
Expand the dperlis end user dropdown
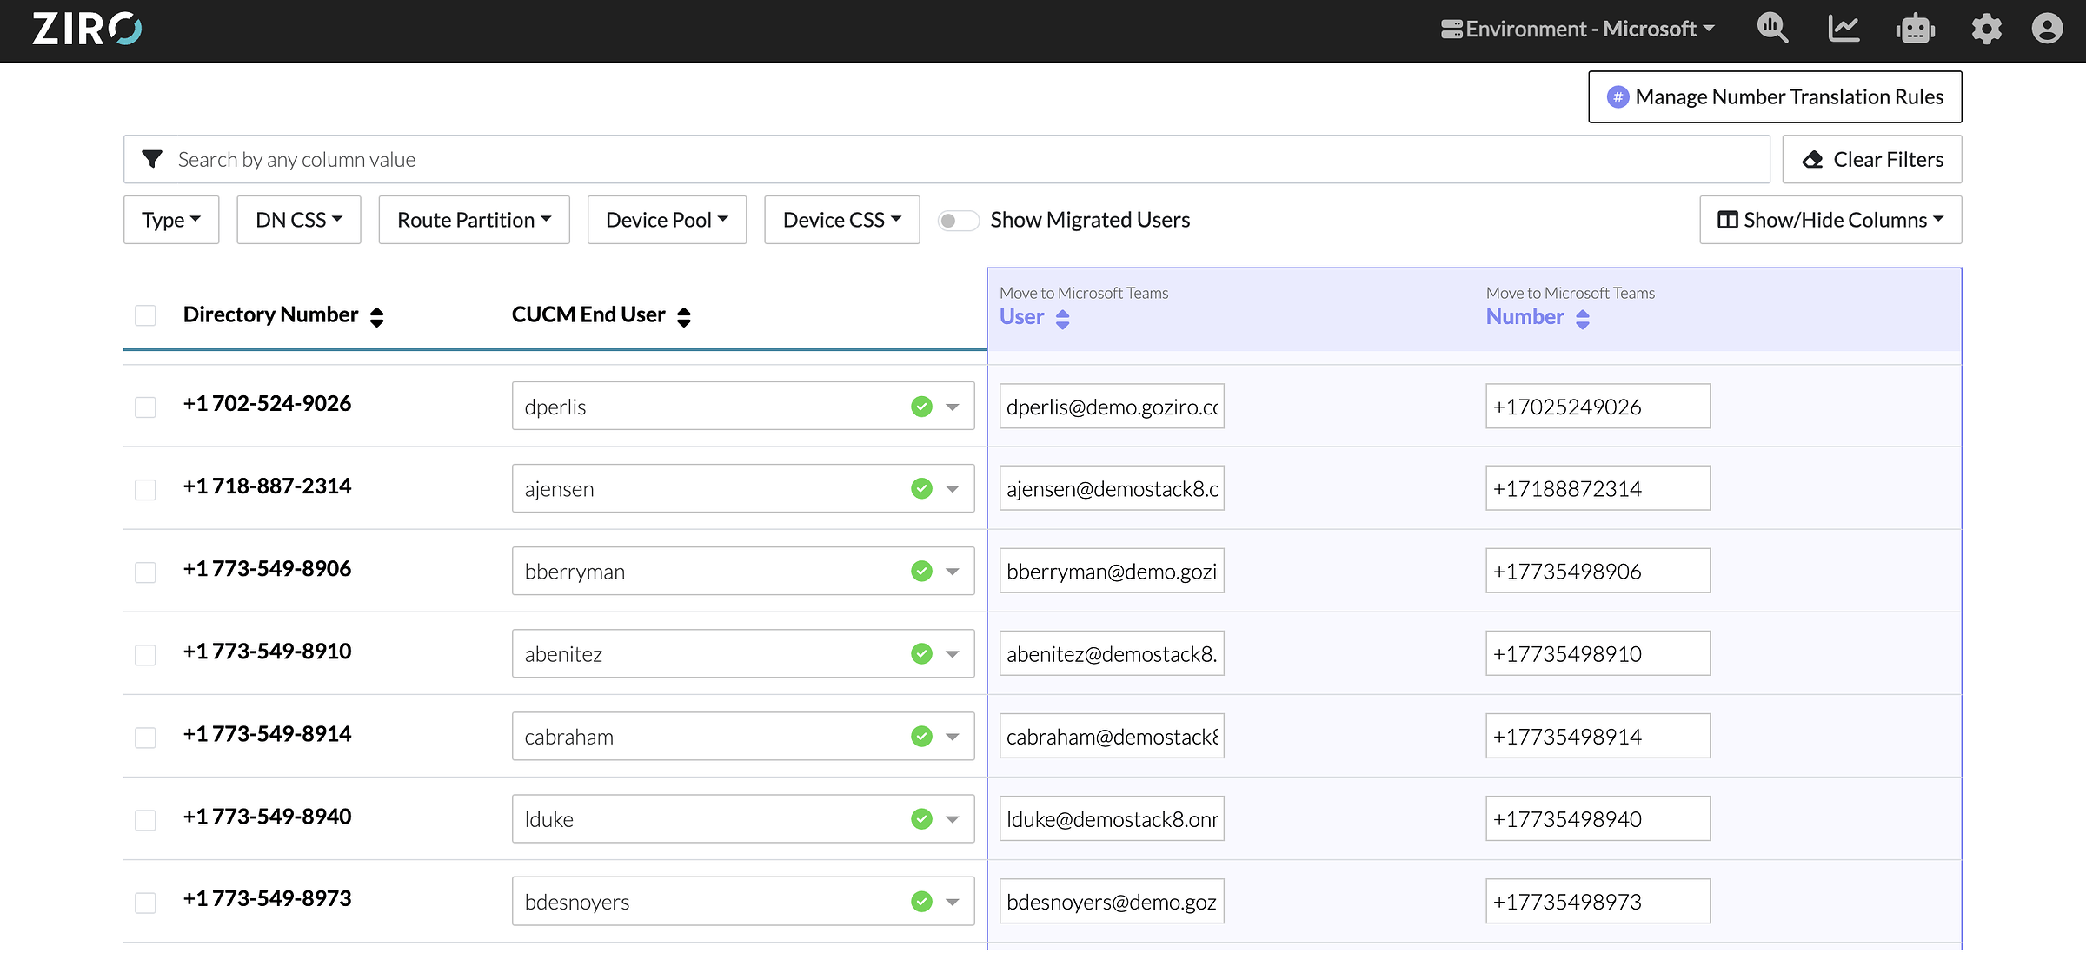(951, 406)
